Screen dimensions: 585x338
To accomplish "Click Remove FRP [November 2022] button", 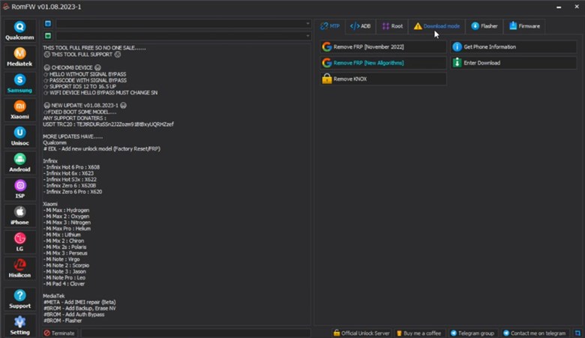I will [382, 46].
